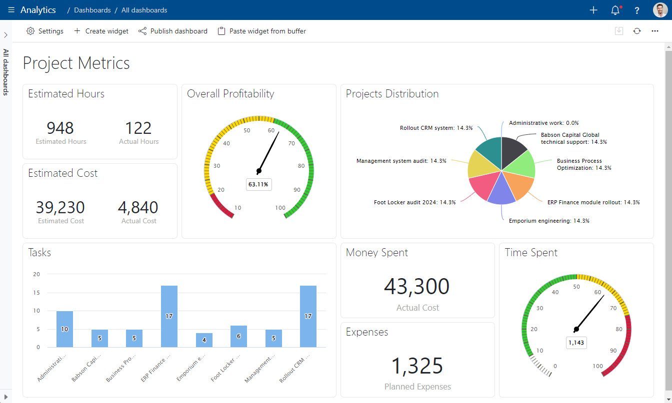Screen dimensions: 672x403
Task: Click the 122 Actual Hours value
Action: coord(138,128)
